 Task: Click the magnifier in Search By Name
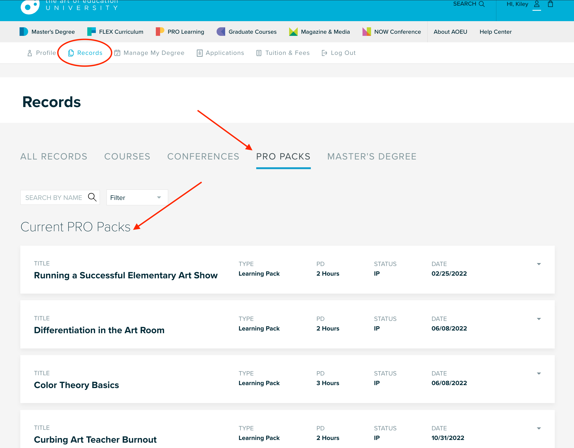(92, 197)
